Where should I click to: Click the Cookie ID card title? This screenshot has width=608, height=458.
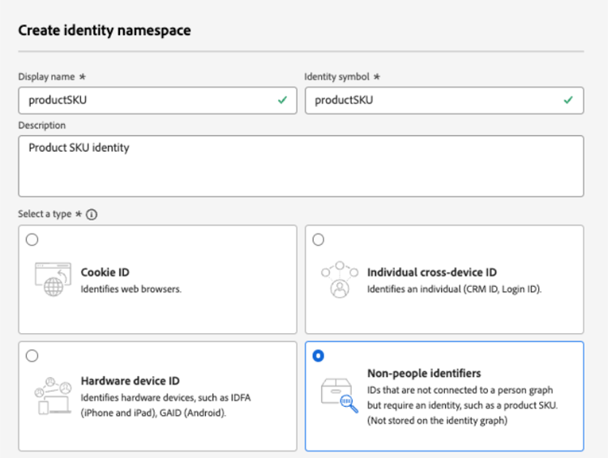(105, 272)
